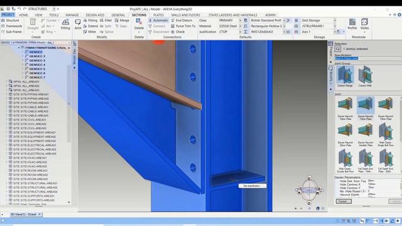Screen dimensions: 402x226
Task: Select the Column Flange joint group
Action: tap(345, 77)
